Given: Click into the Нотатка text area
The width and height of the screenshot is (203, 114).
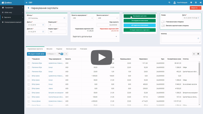Looking at the screenshot, I should 181,39.
